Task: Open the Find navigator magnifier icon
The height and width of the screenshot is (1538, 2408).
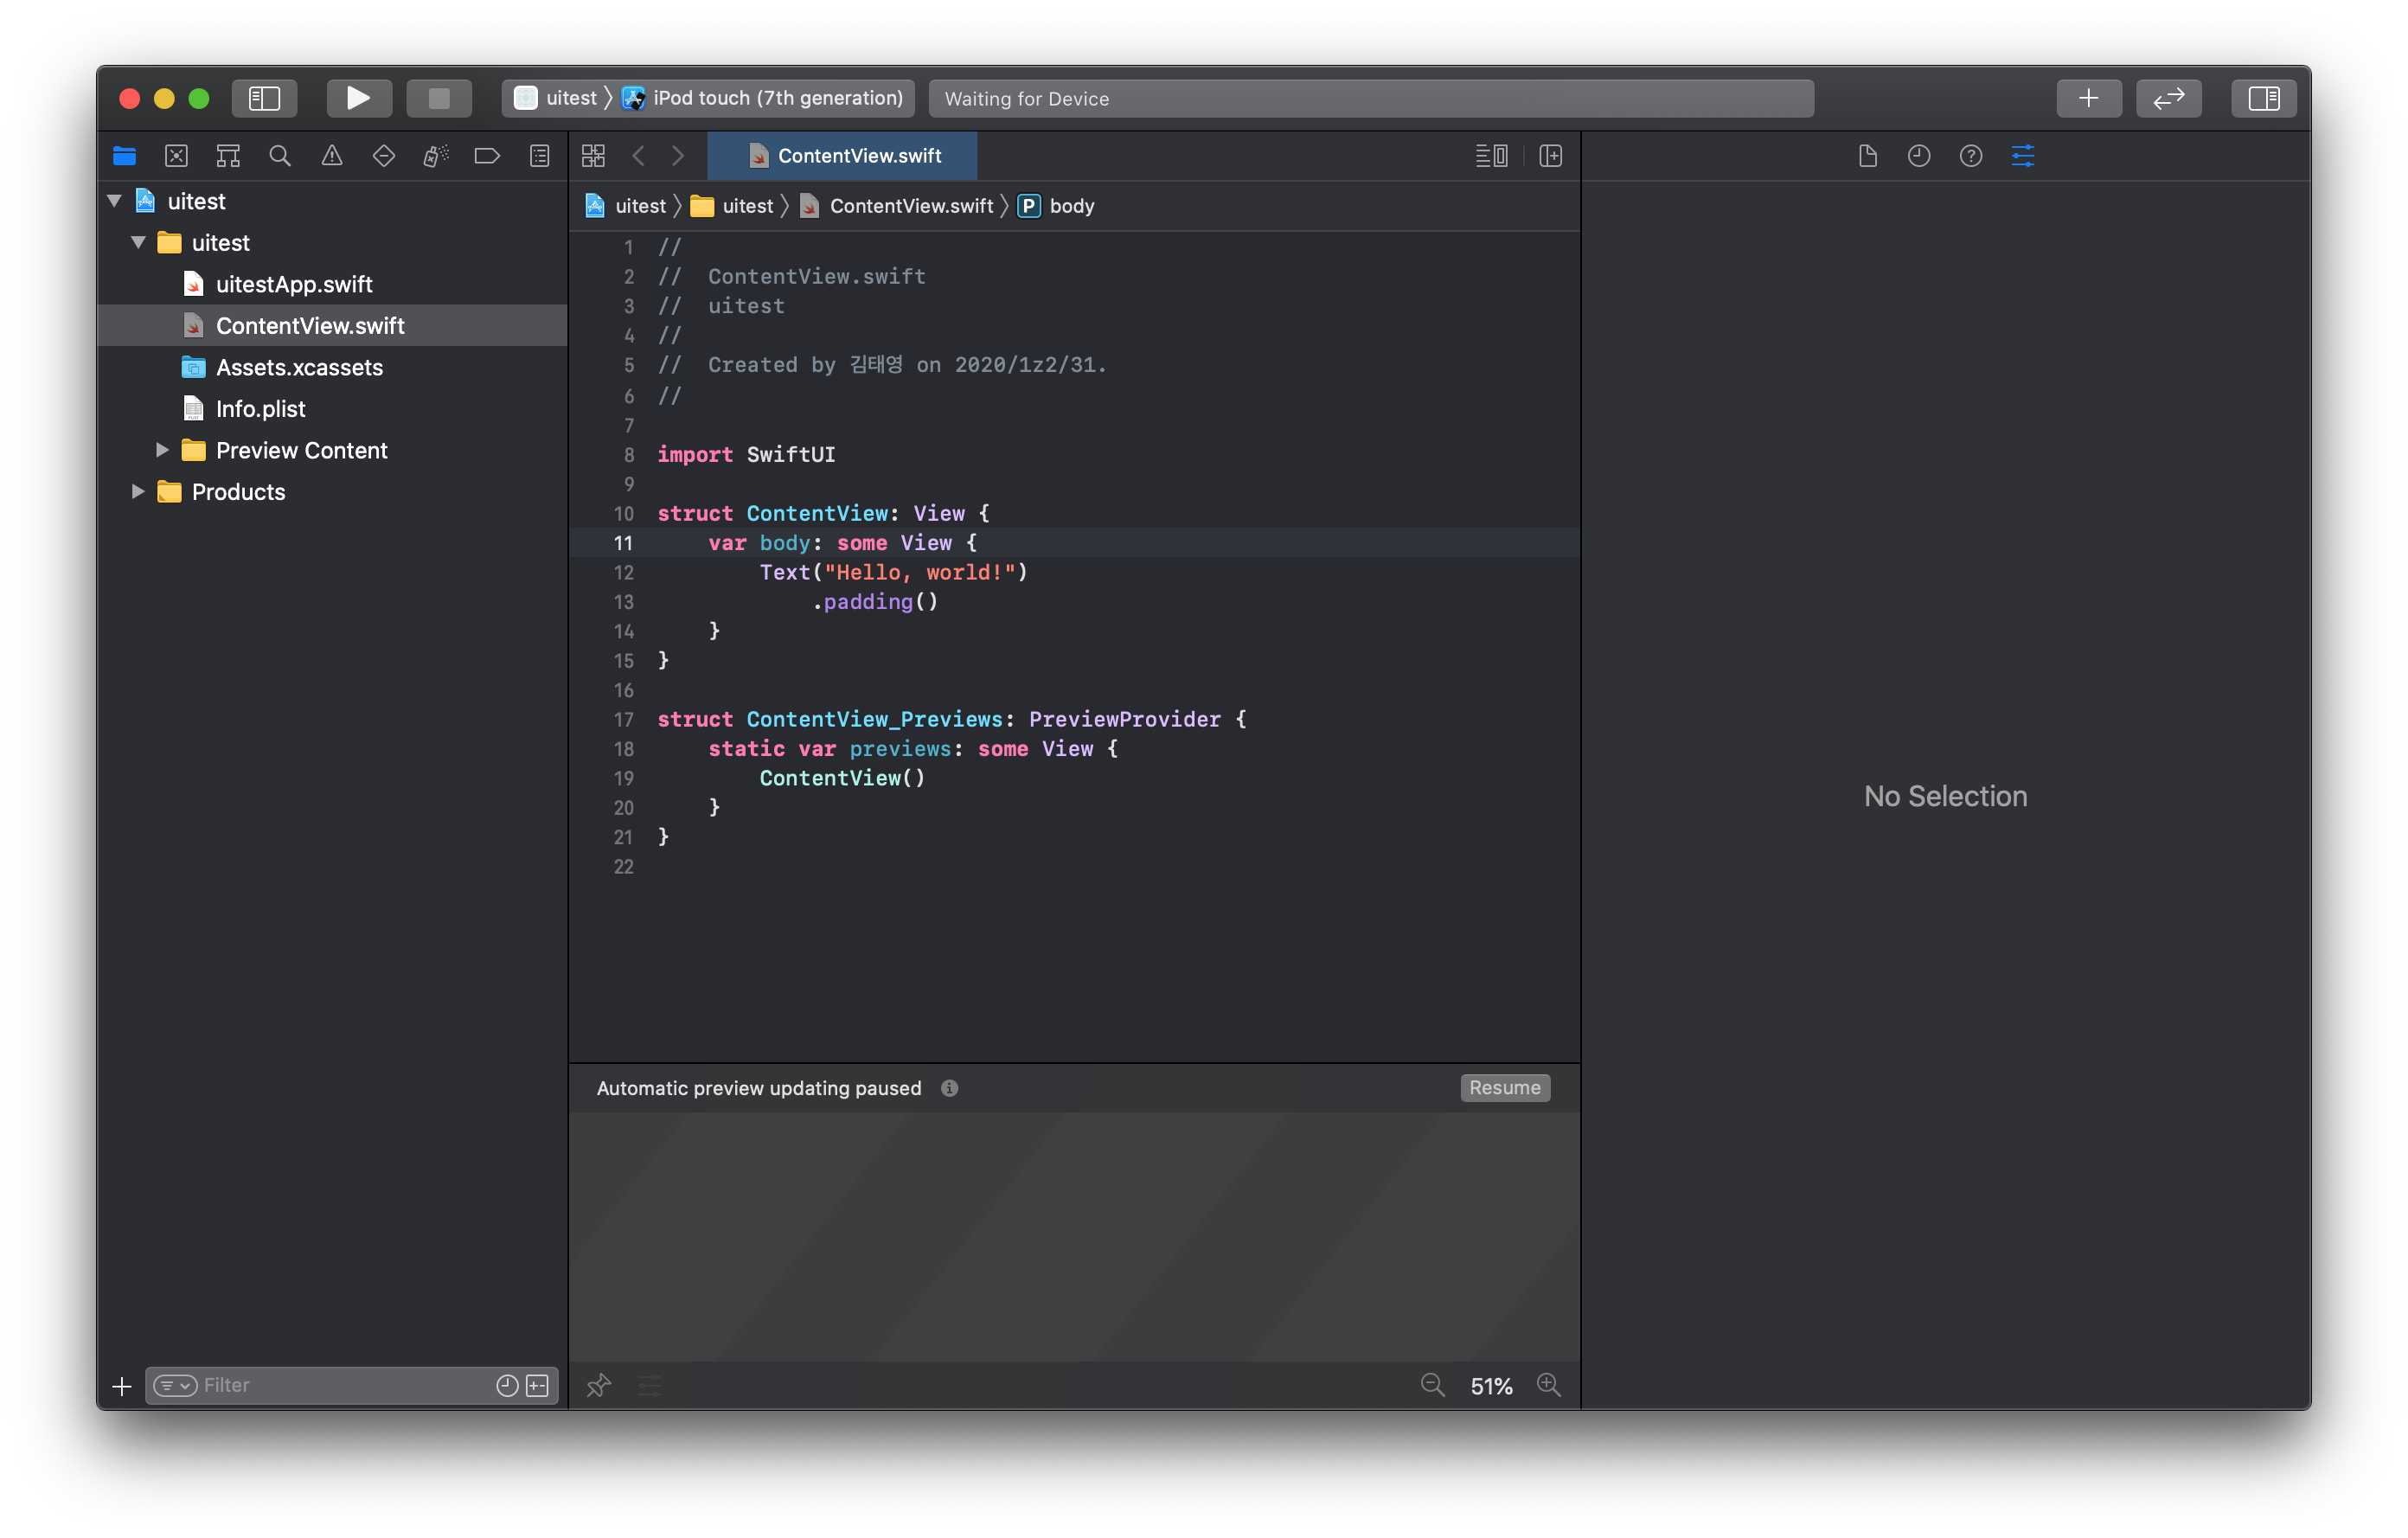Action: click(280, 156)
